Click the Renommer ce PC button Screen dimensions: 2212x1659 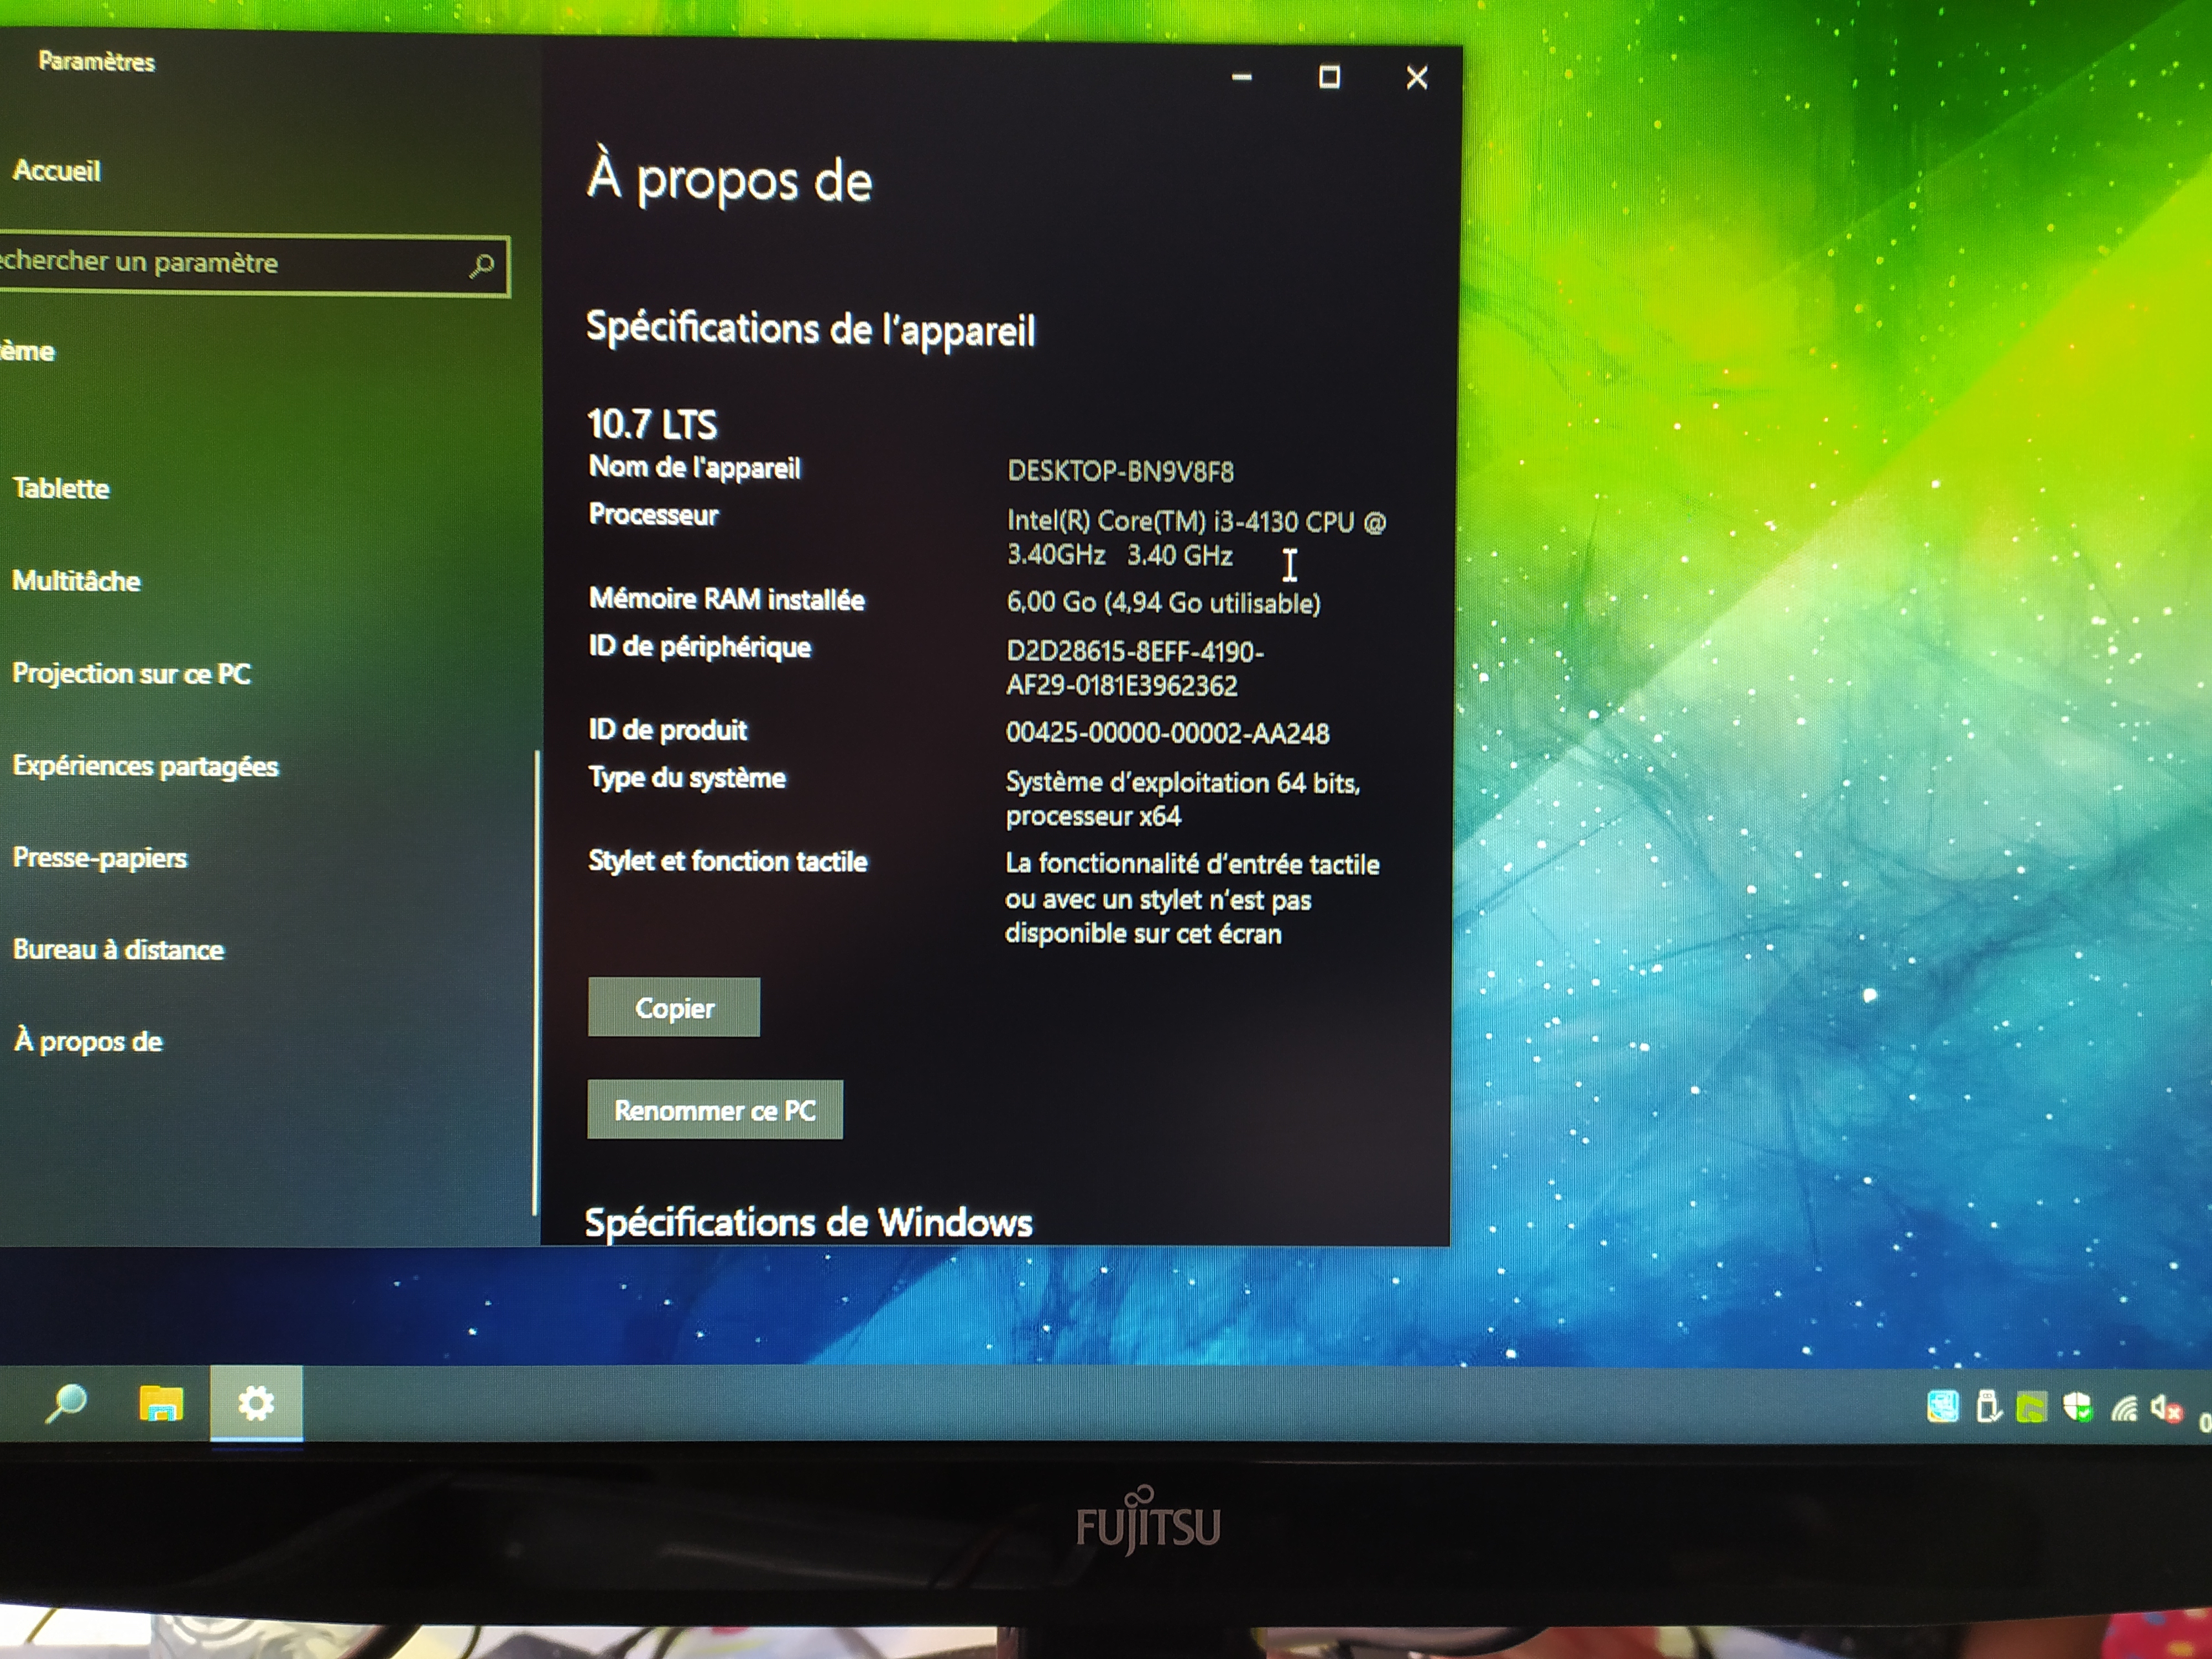[x=714, y=1110]
